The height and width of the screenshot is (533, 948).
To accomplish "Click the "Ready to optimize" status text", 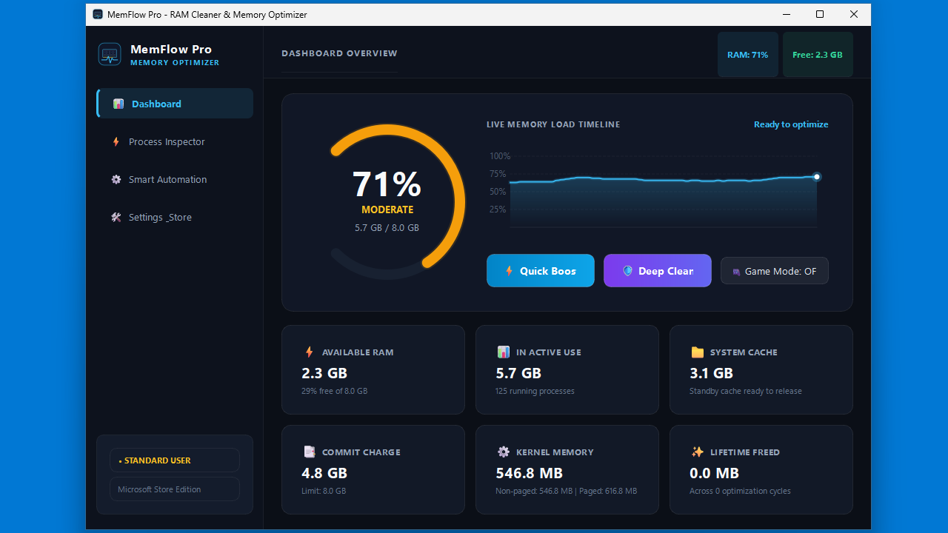I will point(791,124).
